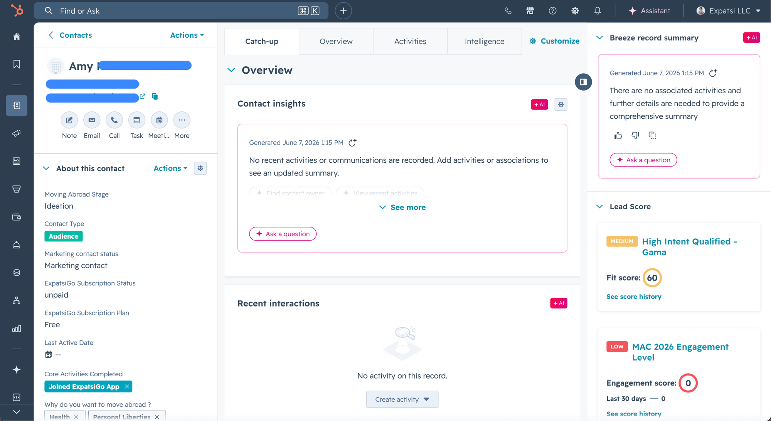
Task: Open More contact actions
Action: (182, 120)
